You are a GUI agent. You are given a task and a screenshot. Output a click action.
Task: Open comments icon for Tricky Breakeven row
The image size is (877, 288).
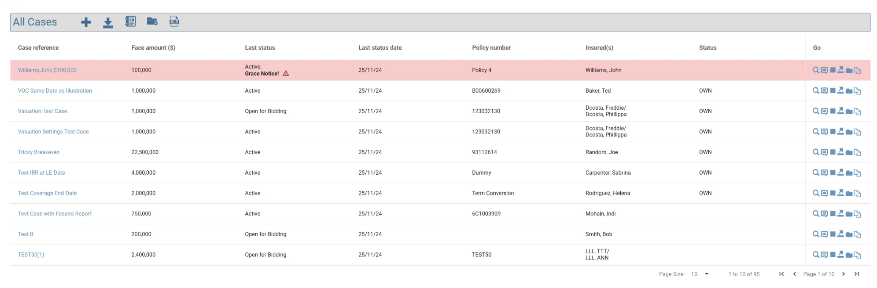tap(824, 152)
